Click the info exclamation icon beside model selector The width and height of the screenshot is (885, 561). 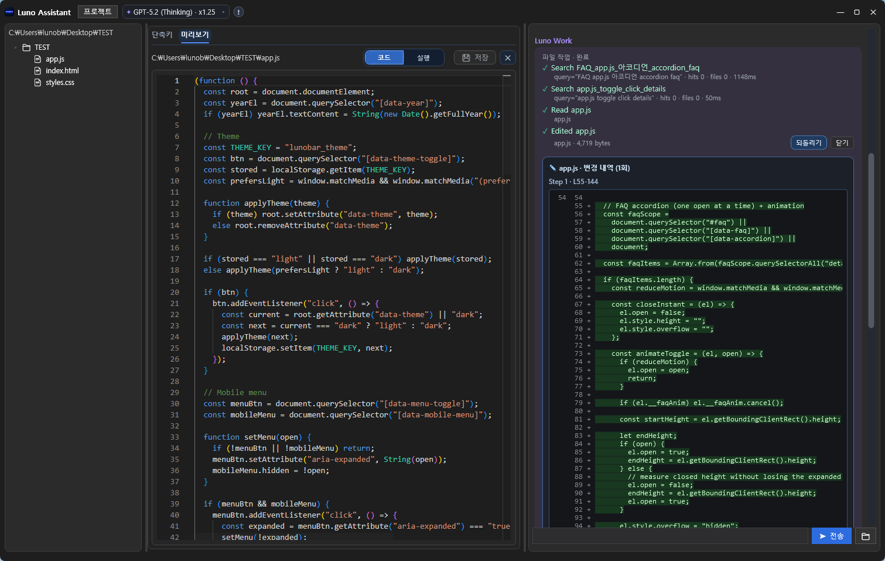click(x=238, y=12)
